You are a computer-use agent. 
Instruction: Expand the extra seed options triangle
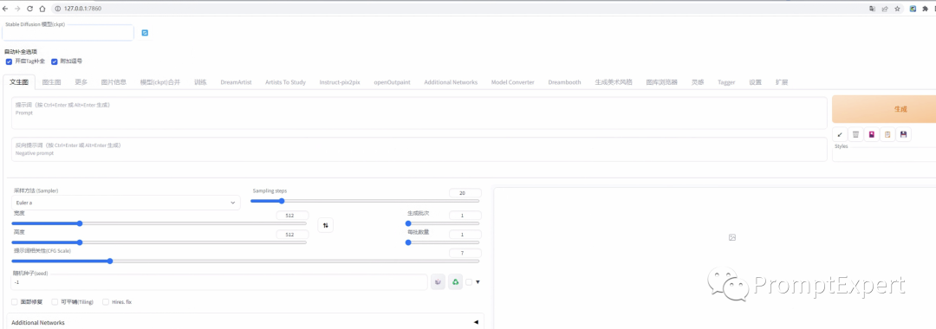[478, 282]
